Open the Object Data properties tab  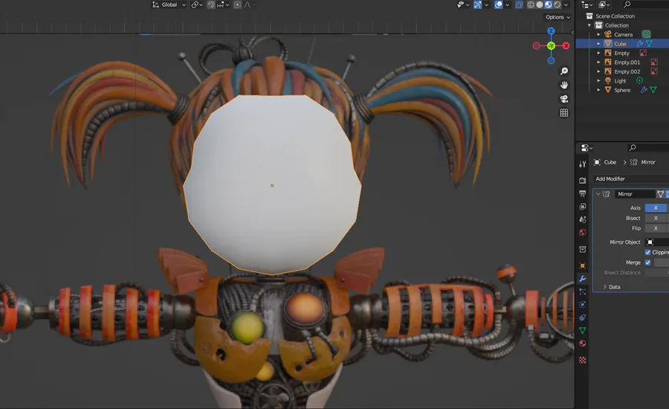tap(582, 330)
